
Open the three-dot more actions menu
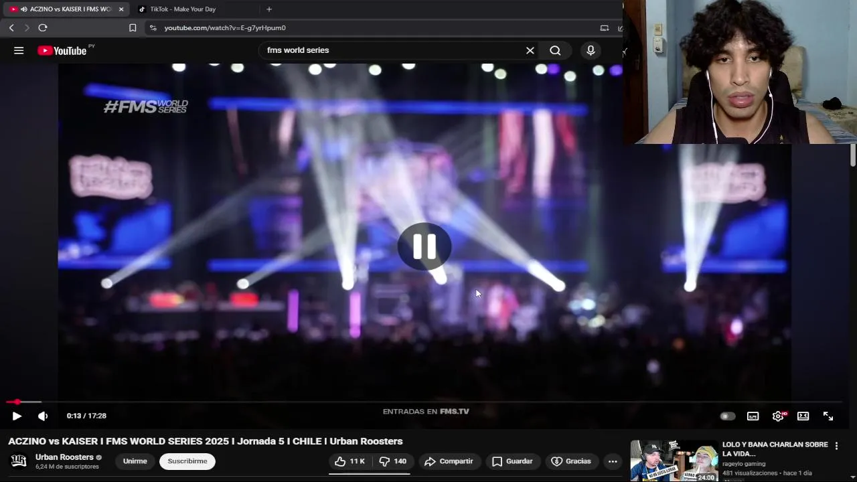[613, 461]
